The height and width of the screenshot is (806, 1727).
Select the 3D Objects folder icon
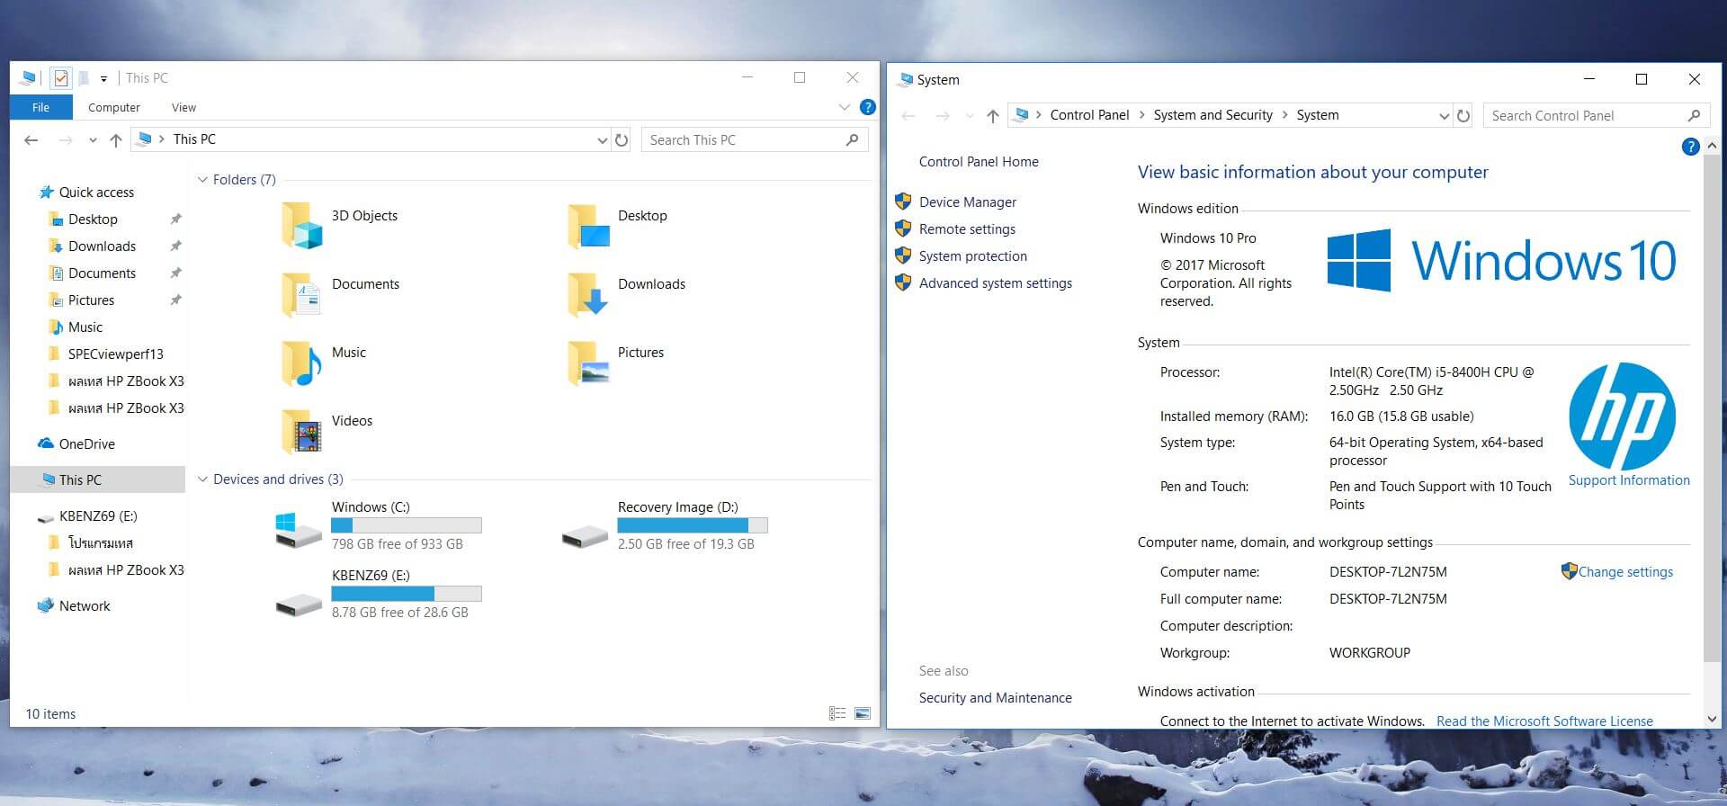301,225
